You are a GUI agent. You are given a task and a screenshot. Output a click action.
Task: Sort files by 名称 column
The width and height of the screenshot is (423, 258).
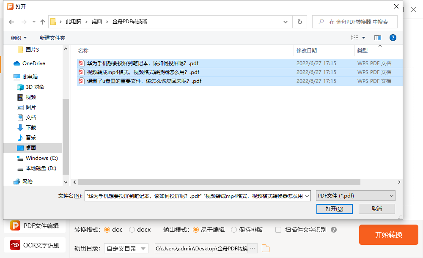(83, 50)
